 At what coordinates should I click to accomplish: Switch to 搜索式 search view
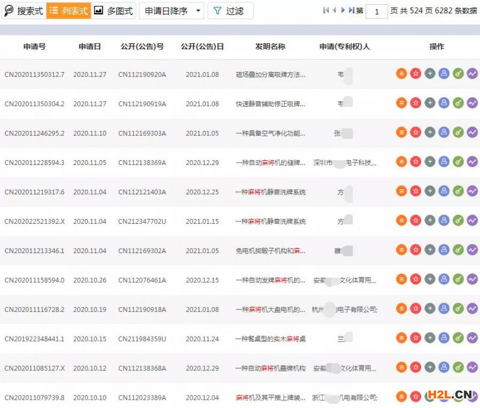point(23,11)
